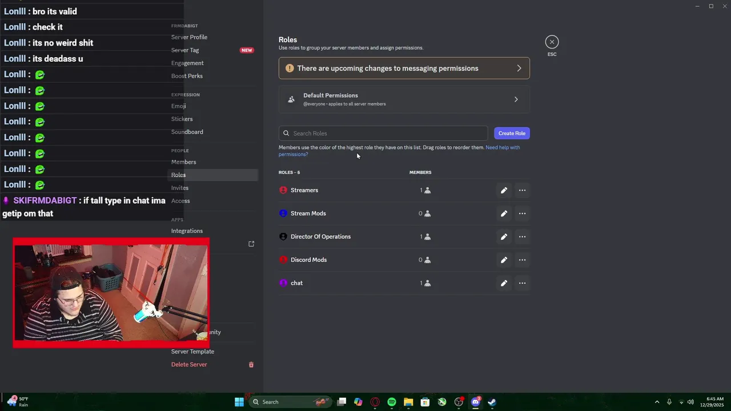
Task: Select the Stream Mods role name
Action: tap(308, 213)
